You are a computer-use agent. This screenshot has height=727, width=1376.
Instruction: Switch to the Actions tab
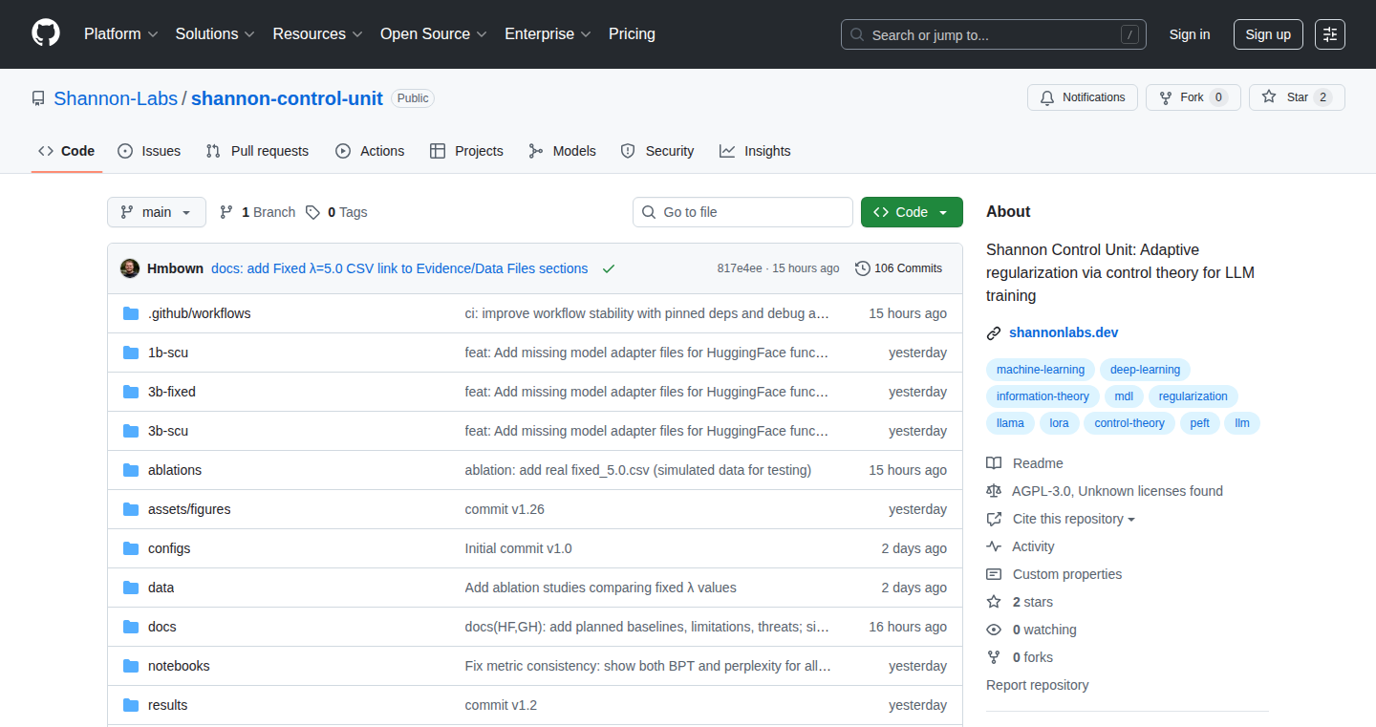pyautogui.click(x=370, y=151)
